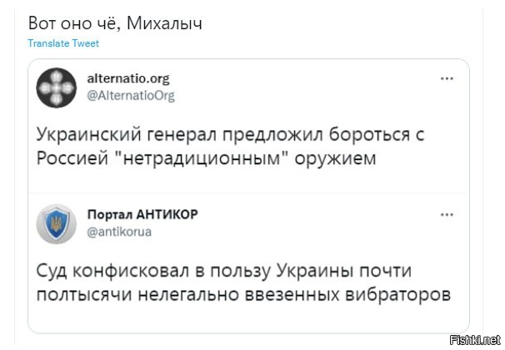Screen dimensions: 505x350
Task: Click the divider line between quoted tweets
Action: click(x=248, y=192)
